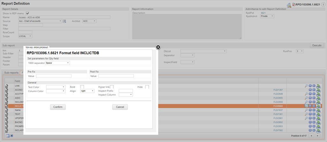This screenshot has height=142, width=327.
Task: Click the PDF icon beside RPD/103096.1.6621
Action: pyautogui.click(x=293, y=5)
